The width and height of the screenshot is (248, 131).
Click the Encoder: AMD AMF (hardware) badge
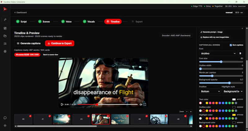176,36
